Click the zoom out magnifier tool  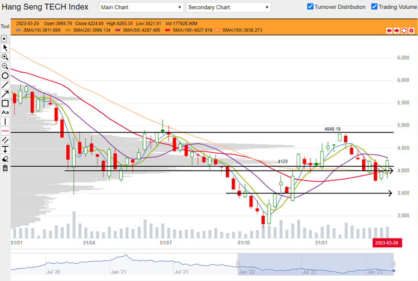click(x=5, y=66)
